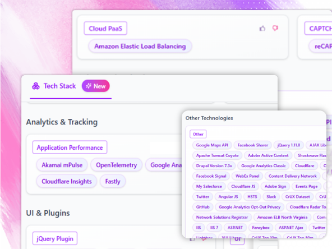This screenshot has height=249, width=332.
Task: Click the IIS 7 tag
Action: tap(214, 228)
